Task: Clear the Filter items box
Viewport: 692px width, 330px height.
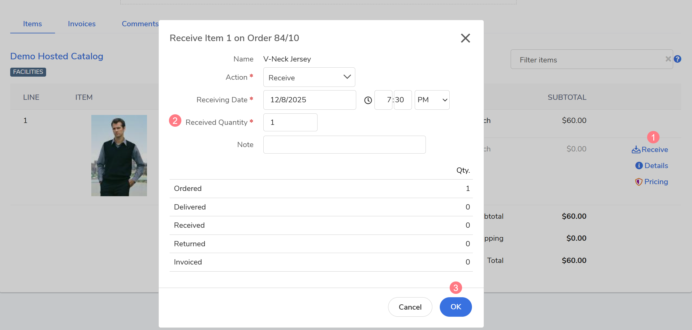Action: coord(668,59)
